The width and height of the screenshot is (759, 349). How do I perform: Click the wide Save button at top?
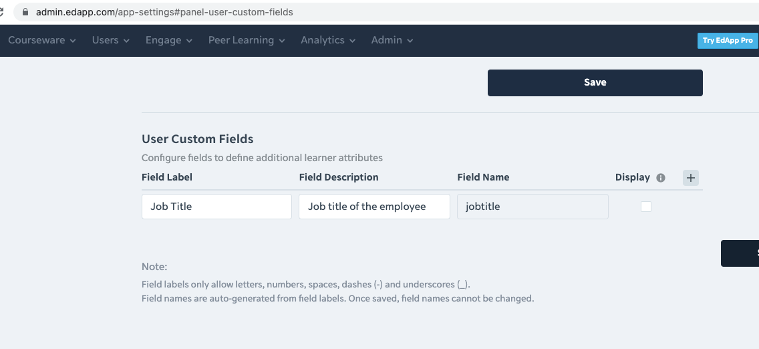595,83
